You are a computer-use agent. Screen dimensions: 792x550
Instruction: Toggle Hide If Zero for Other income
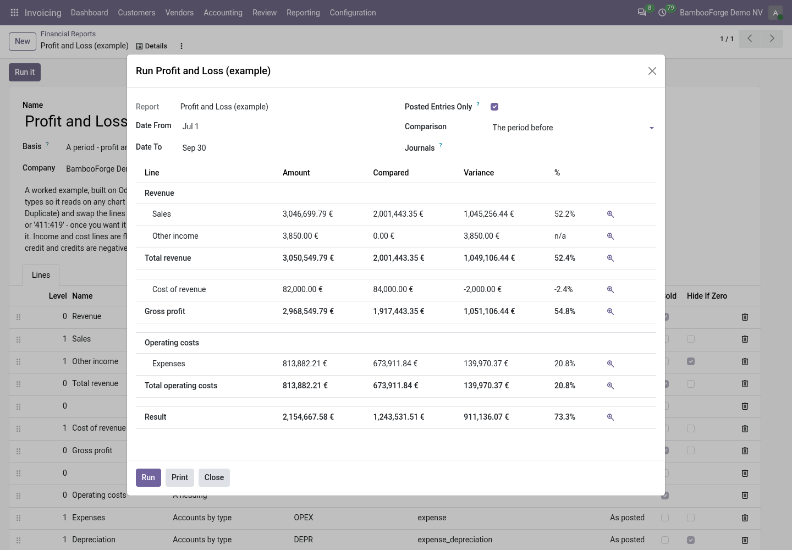[691, 361]
